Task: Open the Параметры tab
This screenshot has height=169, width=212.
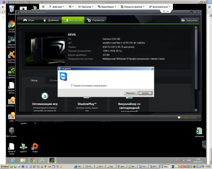Action: pyautogui.click(x=96, y=20)
